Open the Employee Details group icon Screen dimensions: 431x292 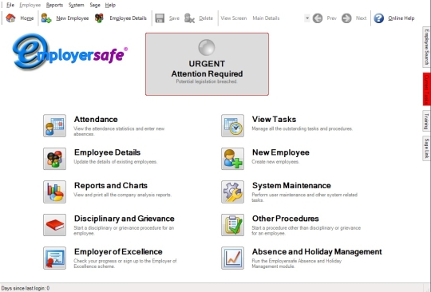(x=54, y=159)
